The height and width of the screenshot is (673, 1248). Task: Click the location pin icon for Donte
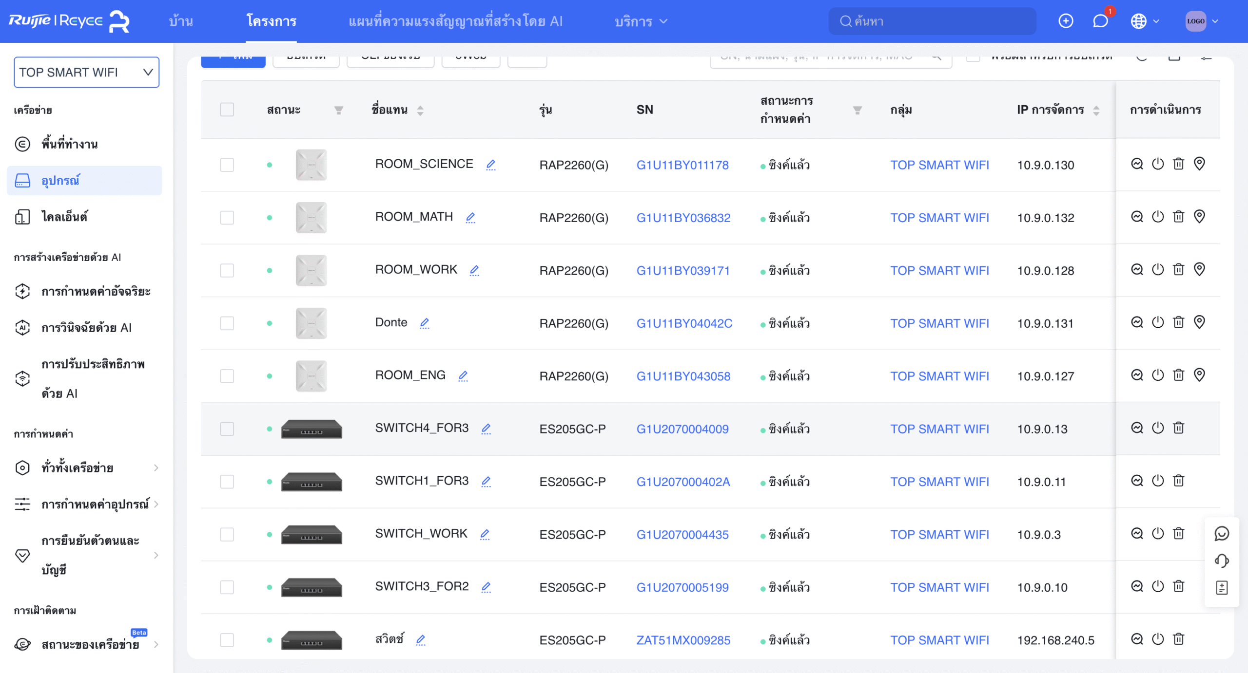click(x=1199, y=322)
